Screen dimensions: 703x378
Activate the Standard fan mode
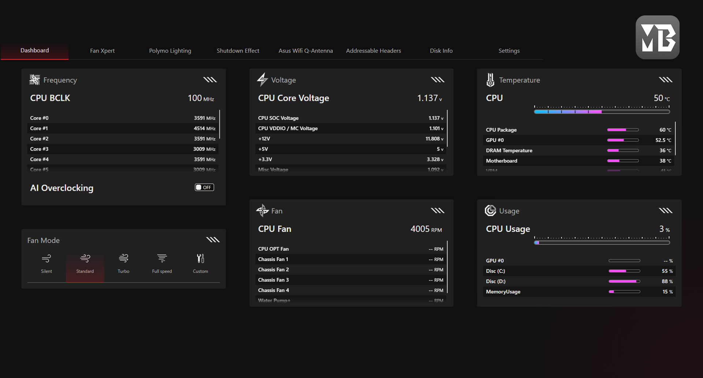click(x=85, y=263)
